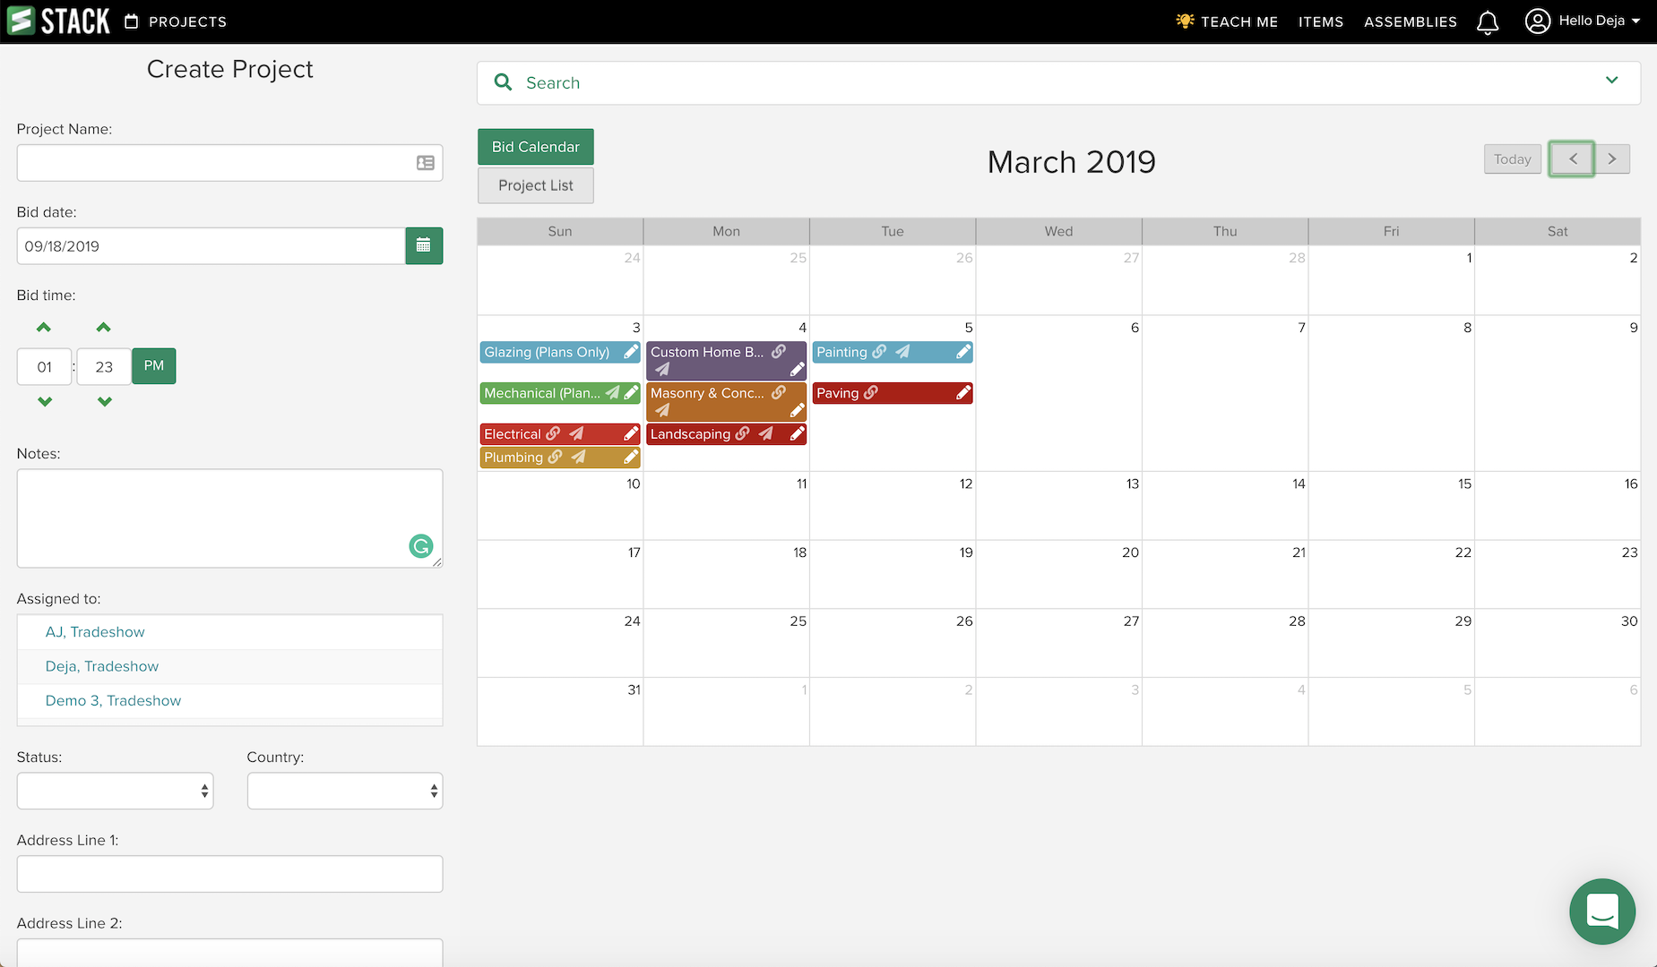Viewport: 1657px width, 967px height.
Task: Open the Bid date calendar picker
Action: 424,245
